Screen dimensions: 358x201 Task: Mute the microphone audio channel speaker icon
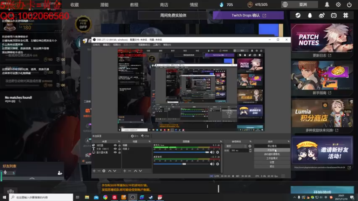pyautogui.click(x=212, y=152)
